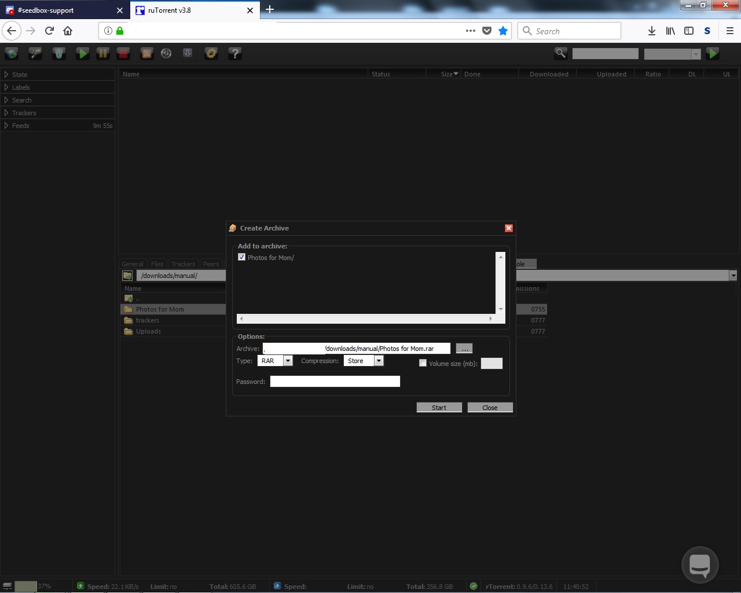Viewport: 741px width, 593px height.
Task: Click the archive path browse button
Action: tap(464, 349)
